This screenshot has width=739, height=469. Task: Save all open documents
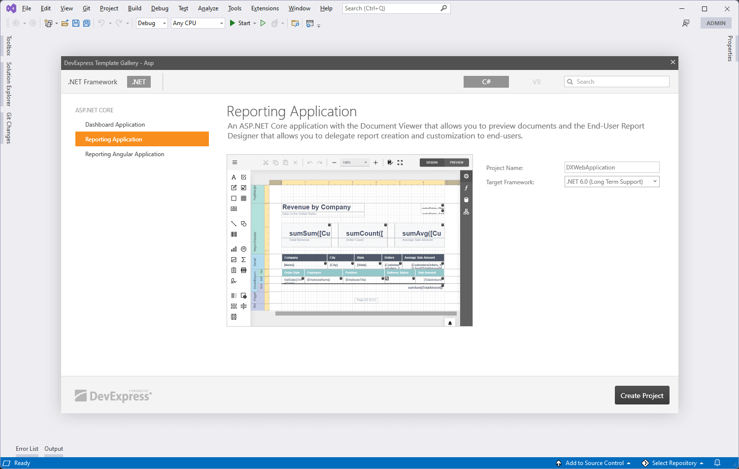(86, 23)
